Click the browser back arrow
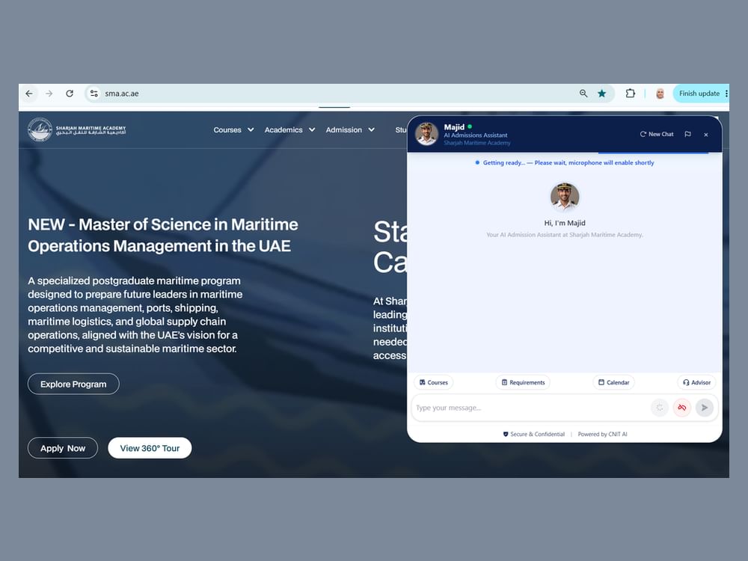 tap(29, 93)
